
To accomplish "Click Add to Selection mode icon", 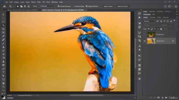I will pyautogui.click(x=21, y=6).
